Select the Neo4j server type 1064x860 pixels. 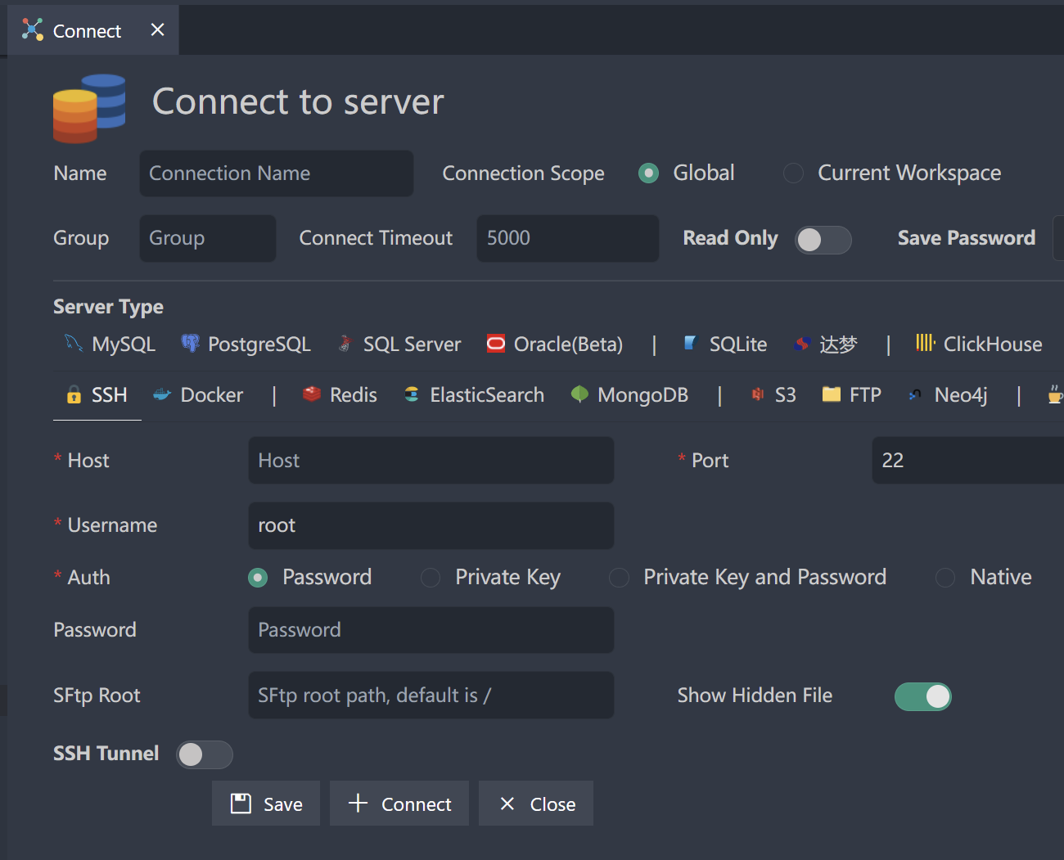(x=947, y=394)
